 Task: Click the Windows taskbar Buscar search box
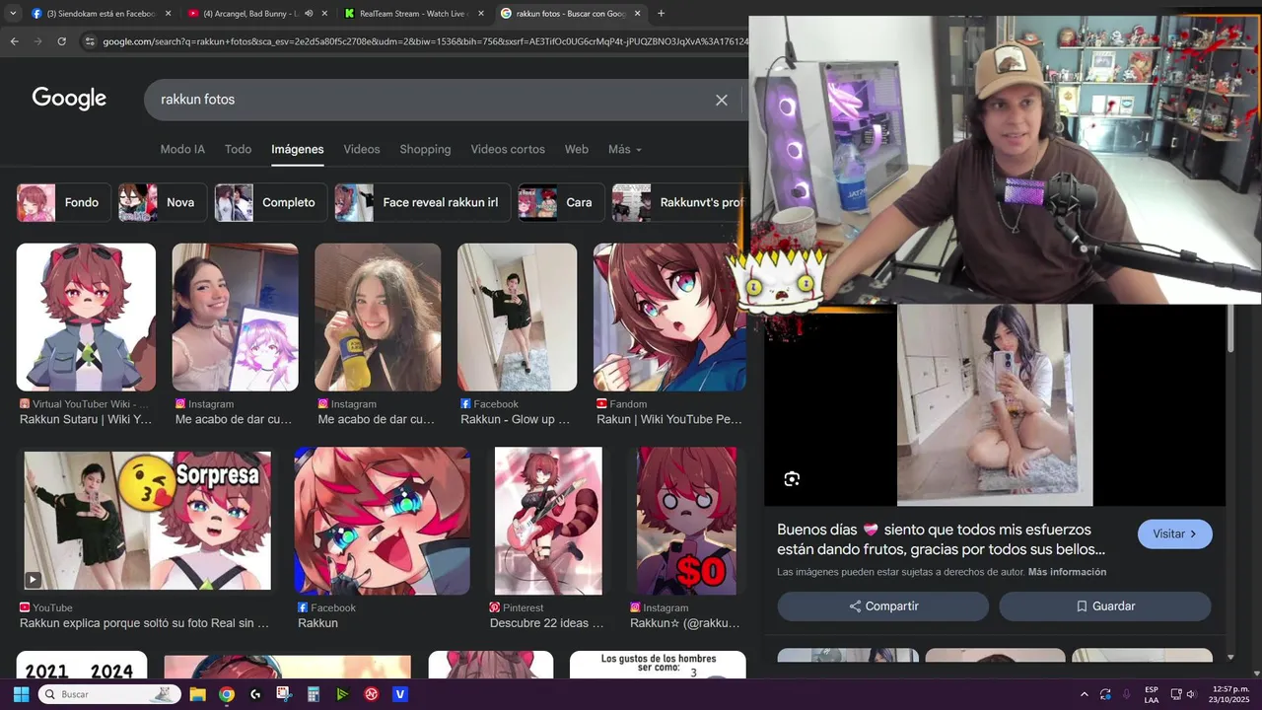tap(110, 694)
